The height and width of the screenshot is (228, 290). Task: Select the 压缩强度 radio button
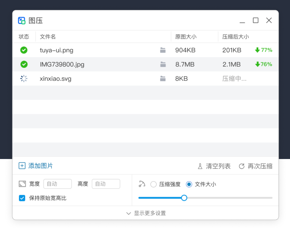click(x=153, y=184)
